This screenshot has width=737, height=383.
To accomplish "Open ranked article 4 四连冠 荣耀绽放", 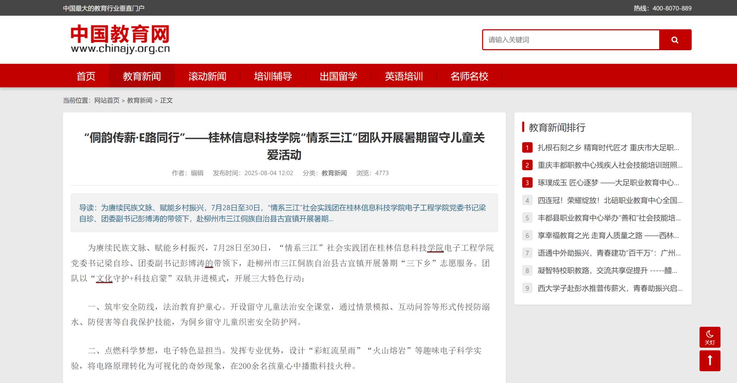I will tap(610, 201).
